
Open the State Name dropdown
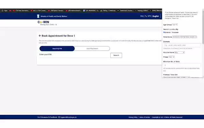click(185, 37)
